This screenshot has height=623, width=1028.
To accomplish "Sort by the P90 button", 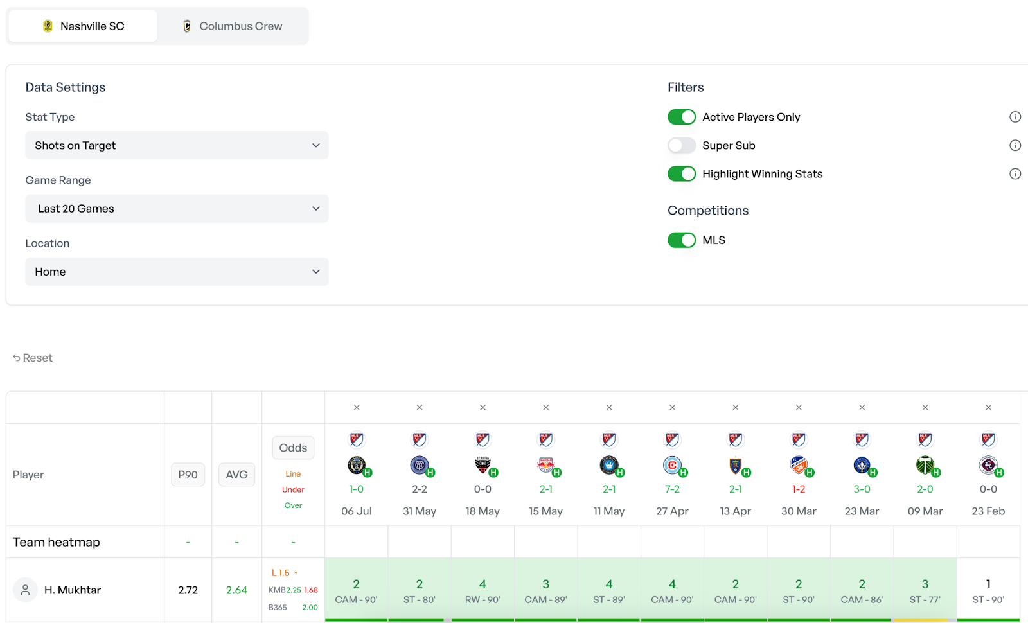I will tap(188, 475).
